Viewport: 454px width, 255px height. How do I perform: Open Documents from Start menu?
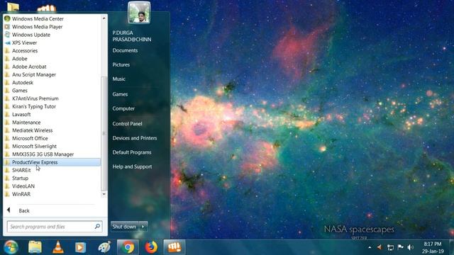point(125,50)
